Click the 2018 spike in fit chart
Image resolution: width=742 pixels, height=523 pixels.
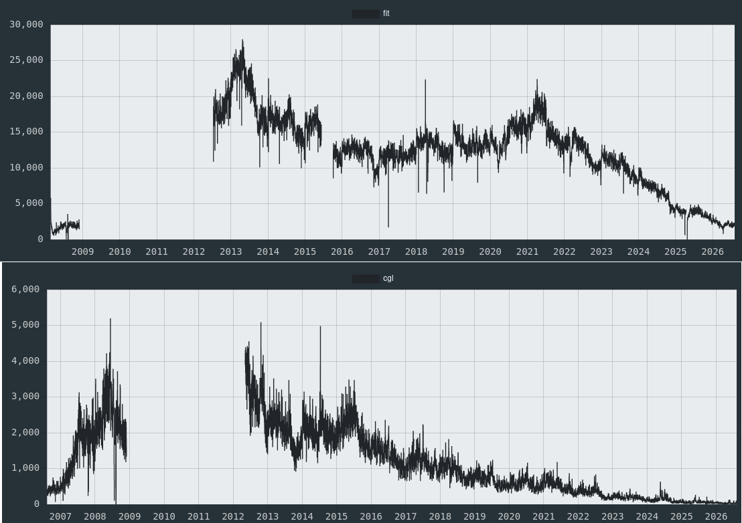(x=425, y=80)
